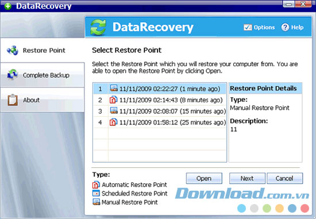Click the Restore Point Details header
The image size is (316, 219).
tap(265, 89)
